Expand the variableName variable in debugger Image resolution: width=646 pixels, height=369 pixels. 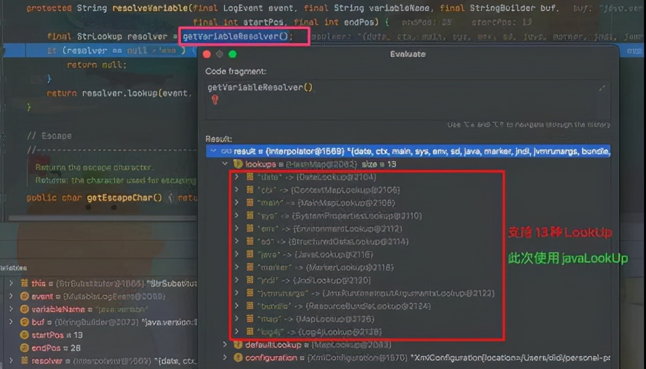click(x=11, y=309)
